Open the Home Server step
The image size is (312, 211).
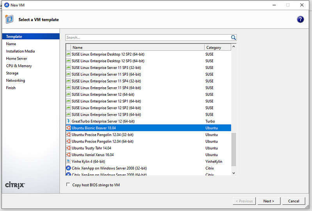16,59
